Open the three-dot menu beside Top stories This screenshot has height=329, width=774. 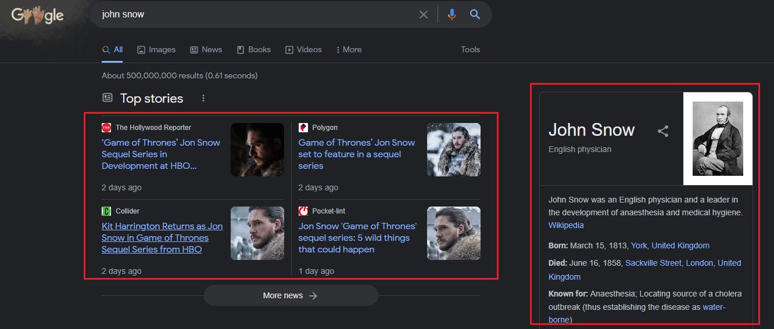coord(203,98)
